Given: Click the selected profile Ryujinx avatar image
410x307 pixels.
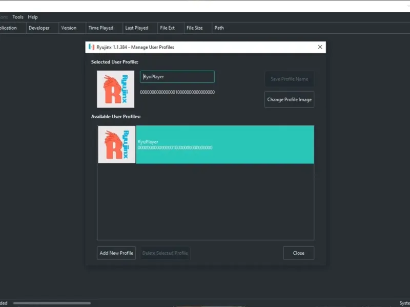Looking at the screenshot, I should [x=116, y=89].
